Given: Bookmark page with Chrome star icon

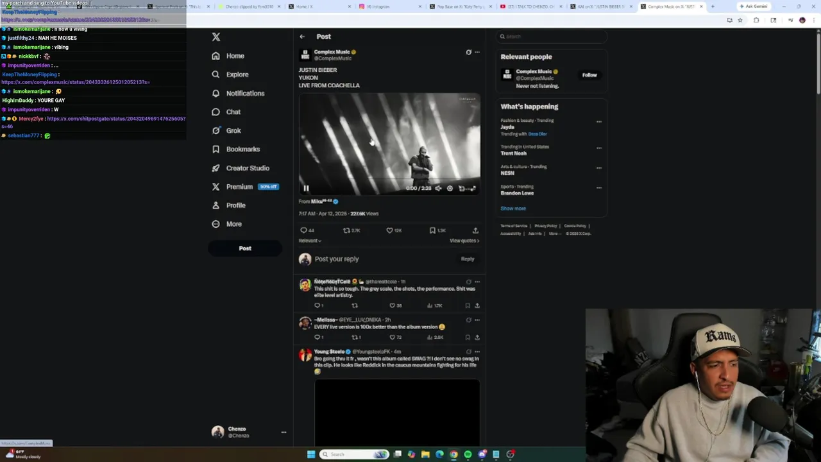Looking at the screenshot, I should (x=740, y=20).
